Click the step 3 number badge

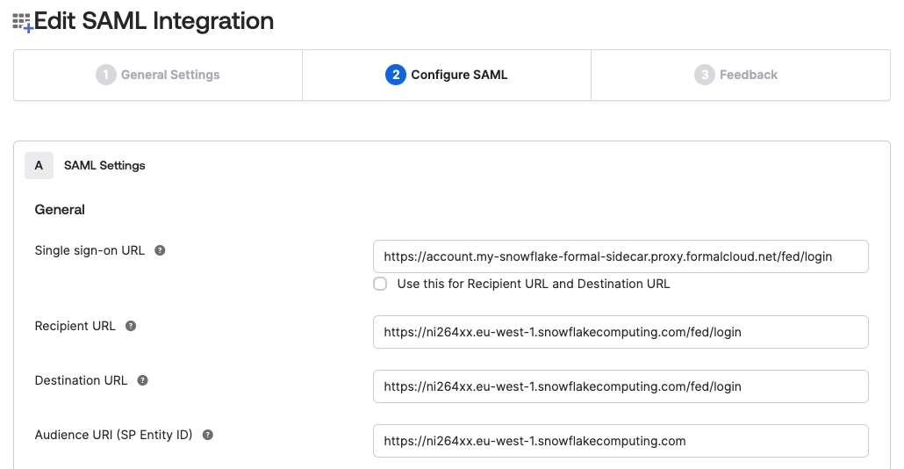coord(704,75)
